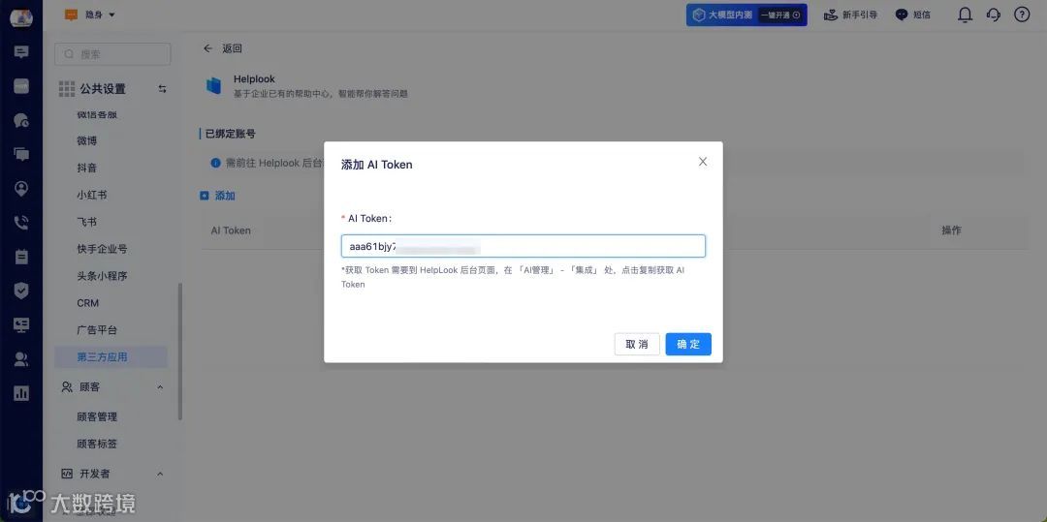Image resolution: width=1047 pixels, height=522 pixels.
Task: Open the ticket card sidebar icon
Action: [x=21, y=86]
